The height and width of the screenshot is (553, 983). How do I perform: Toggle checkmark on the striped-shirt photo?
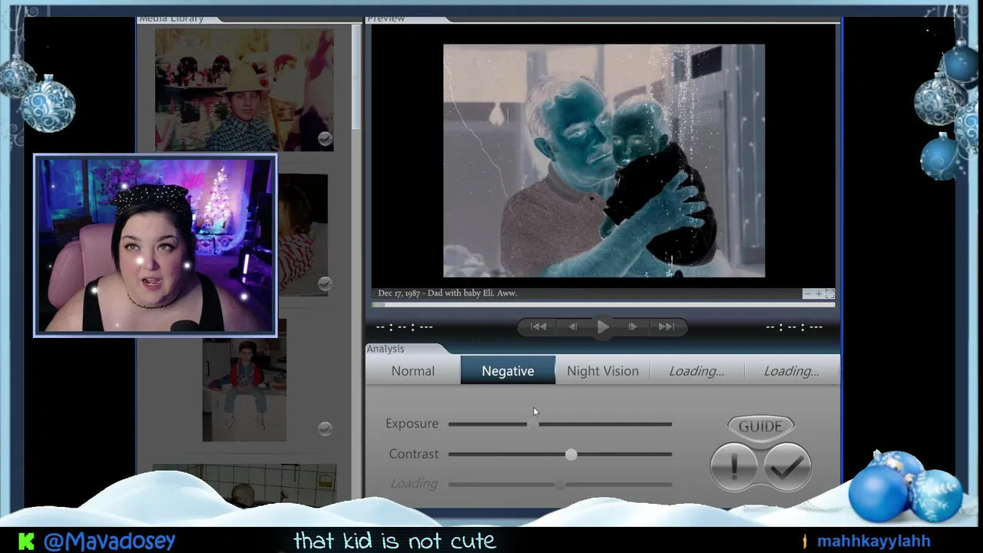(325, 284)
